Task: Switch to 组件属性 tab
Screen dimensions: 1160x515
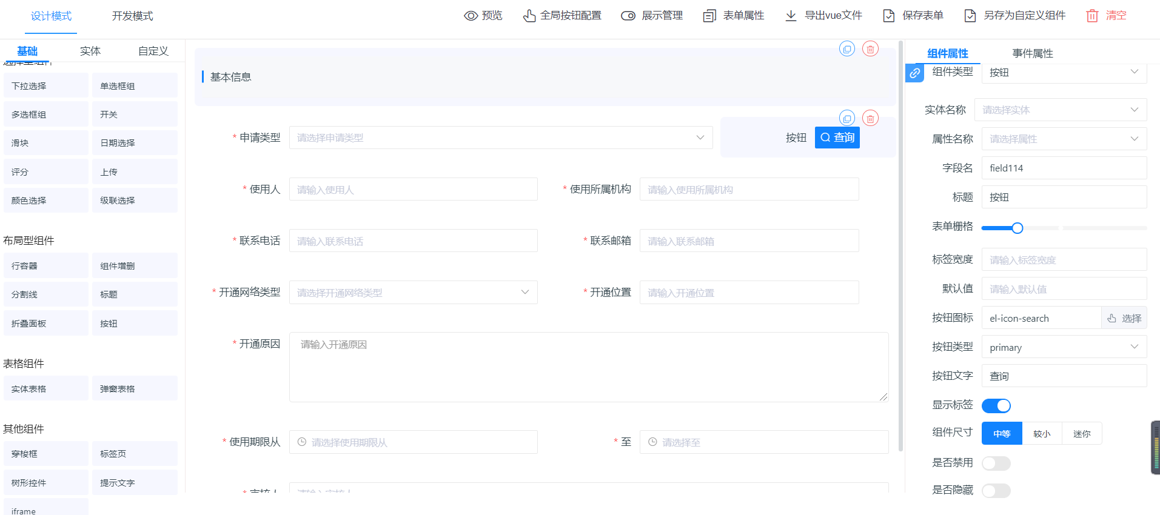Action: pos(948,53)
